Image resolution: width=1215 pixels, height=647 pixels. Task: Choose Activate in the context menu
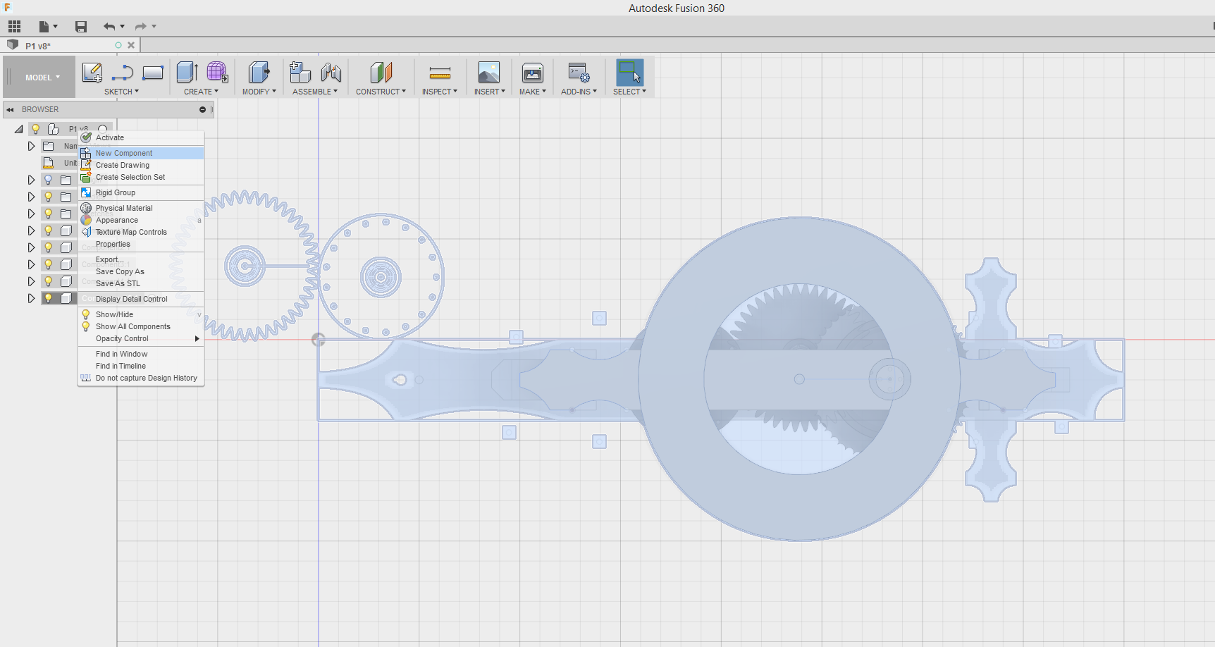coord(141,137)
